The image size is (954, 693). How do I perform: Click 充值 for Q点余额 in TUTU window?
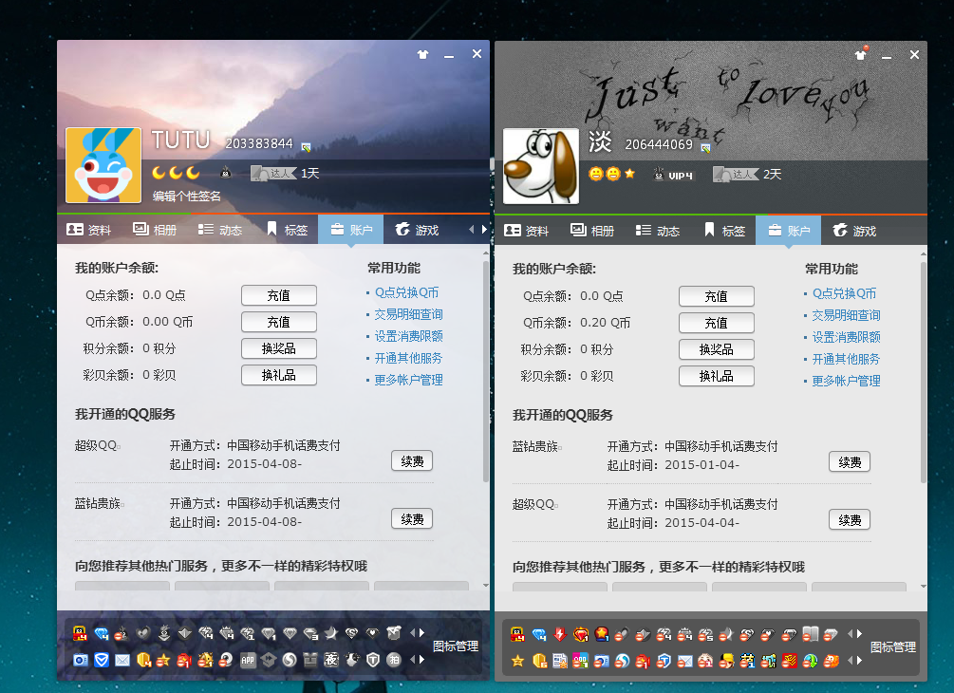tap(279, 295)
